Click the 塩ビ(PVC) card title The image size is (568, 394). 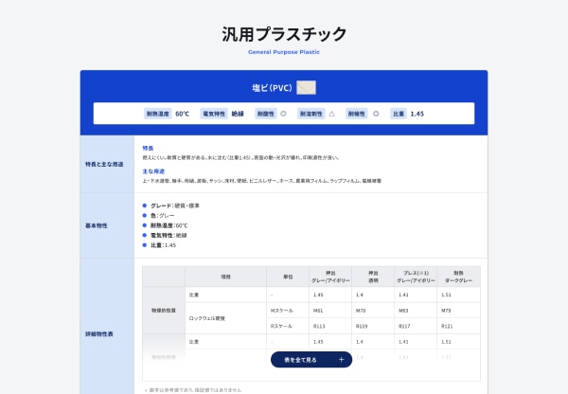pyautogui.click(x=272, y=88)
